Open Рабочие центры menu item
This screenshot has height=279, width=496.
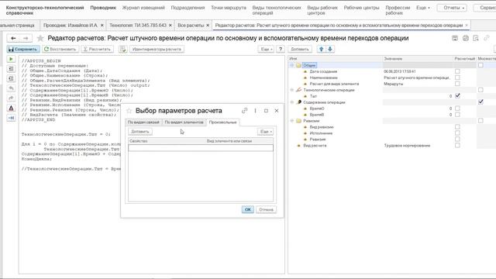362,8
